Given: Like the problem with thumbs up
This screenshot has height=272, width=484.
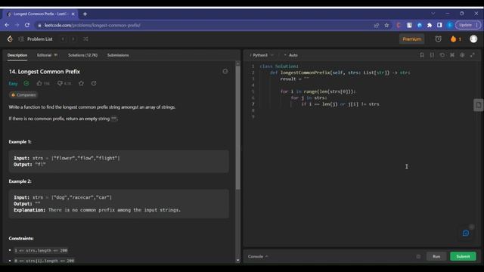Looking at the screenshot, I should click(x=43, y=83).
